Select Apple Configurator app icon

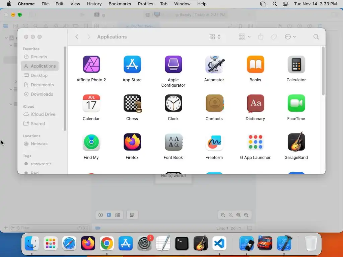pyautogui.click(x=173, y=64)
